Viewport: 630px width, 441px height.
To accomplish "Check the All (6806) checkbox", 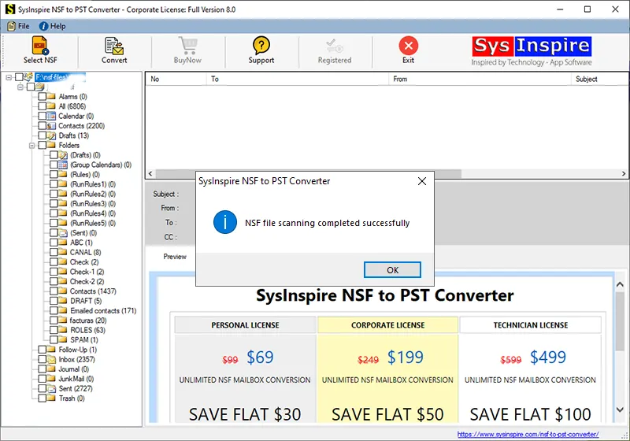I will pyautogui.click(x=42, y=106).
